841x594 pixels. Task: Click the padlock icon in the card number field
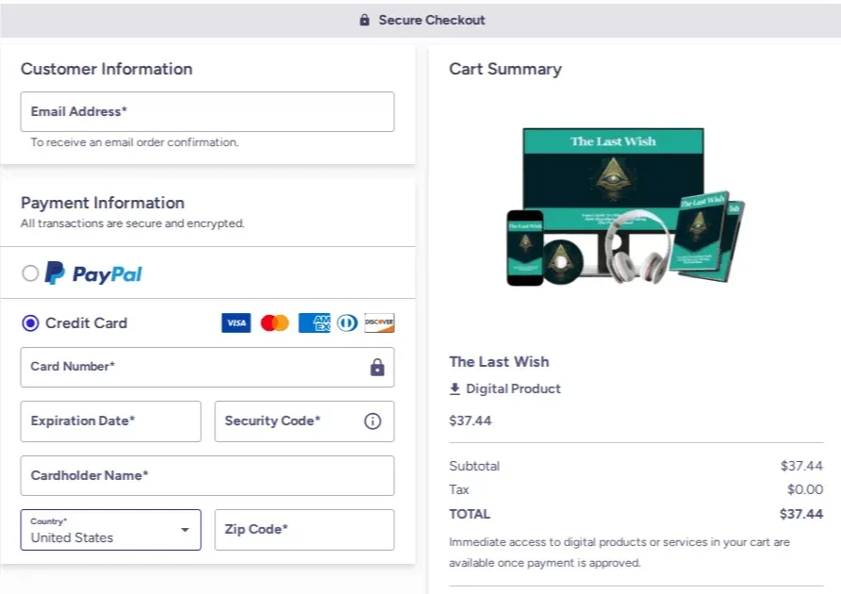[x=376, y=367]
